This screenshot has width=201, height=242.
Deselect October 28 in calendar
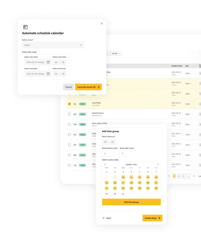(156, 188)
